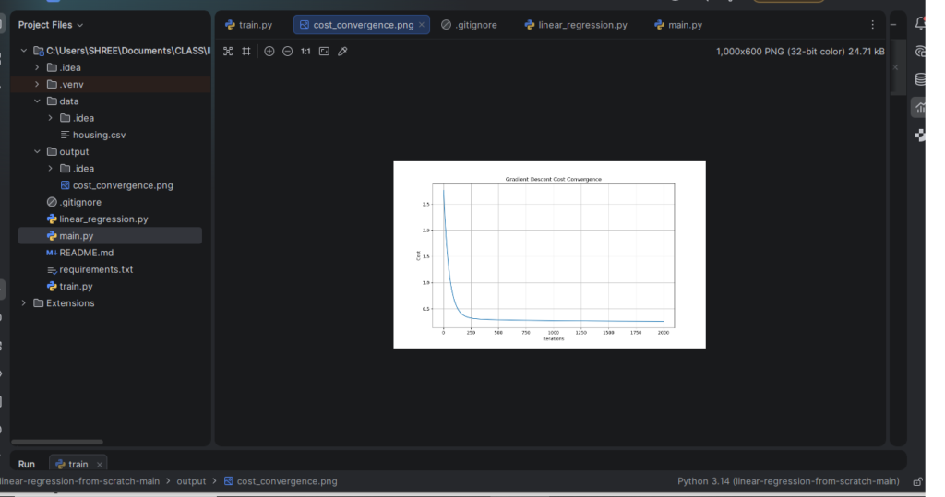
Task: Open the AI assistant spiral icon
Action: click(x=920, y=52)
